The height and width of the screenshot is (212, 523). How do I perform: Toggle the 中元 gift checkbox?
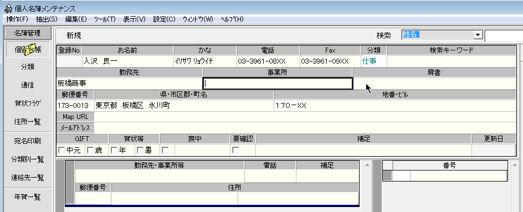[61, 151]
